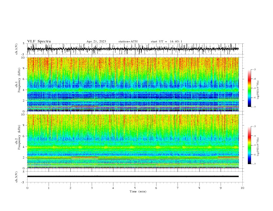Click the "-7" tick on ch.1 color bar
Viewport: 273px width, 211px height.
click(x=254, y=107)
